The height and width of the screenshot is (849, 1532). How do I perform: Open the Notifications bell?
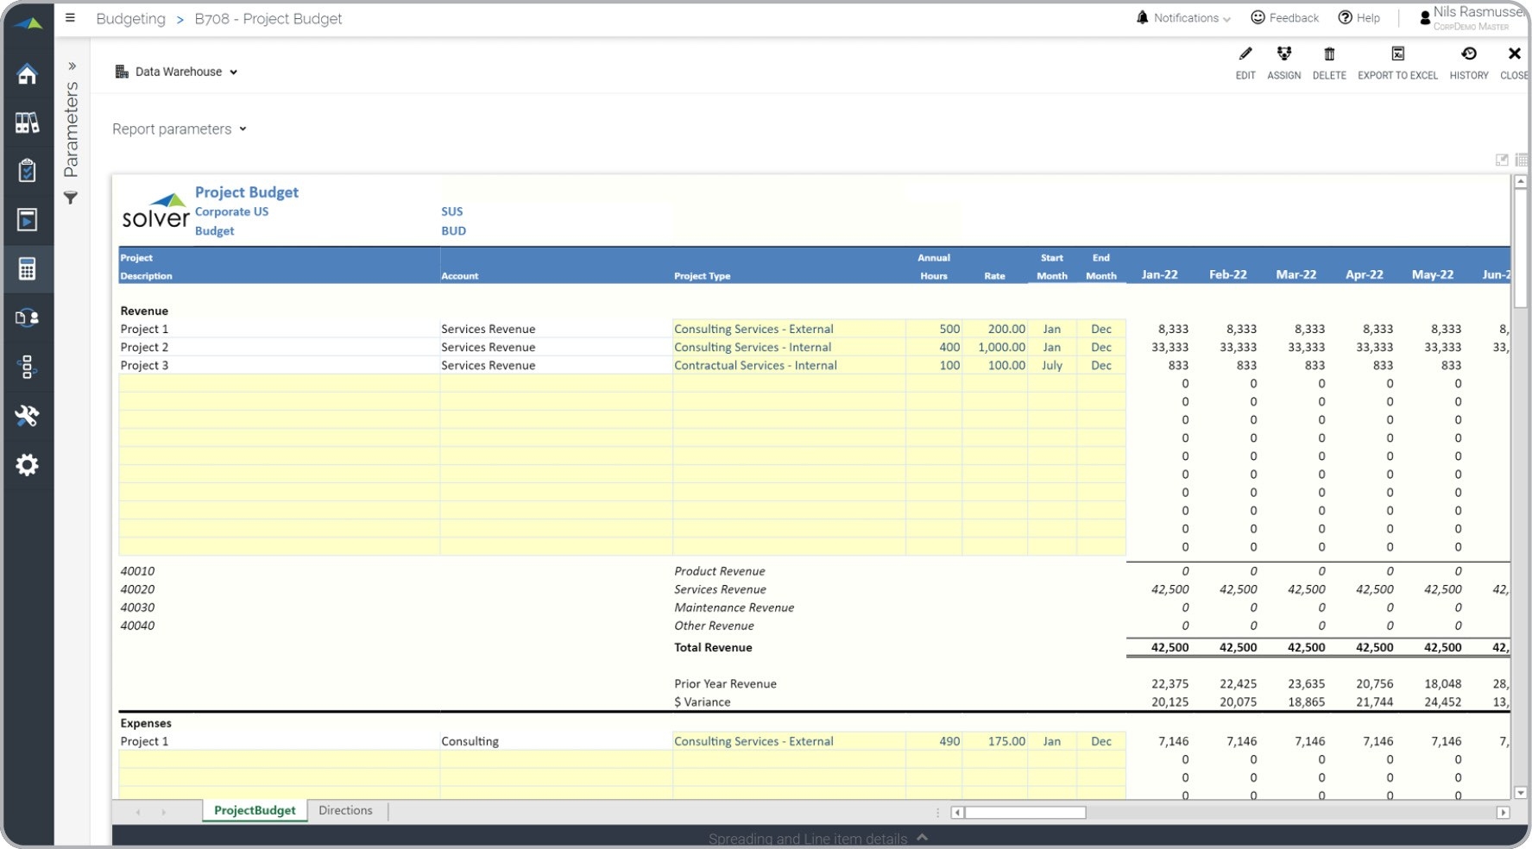pyautogui.click(x=1141, y=17)
